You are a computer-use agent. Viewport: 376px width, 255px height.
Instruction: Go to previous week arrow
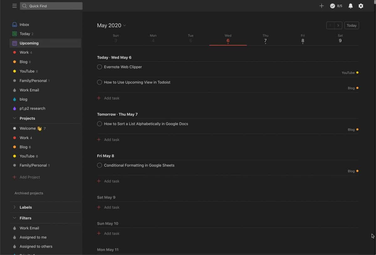[331, 25]
